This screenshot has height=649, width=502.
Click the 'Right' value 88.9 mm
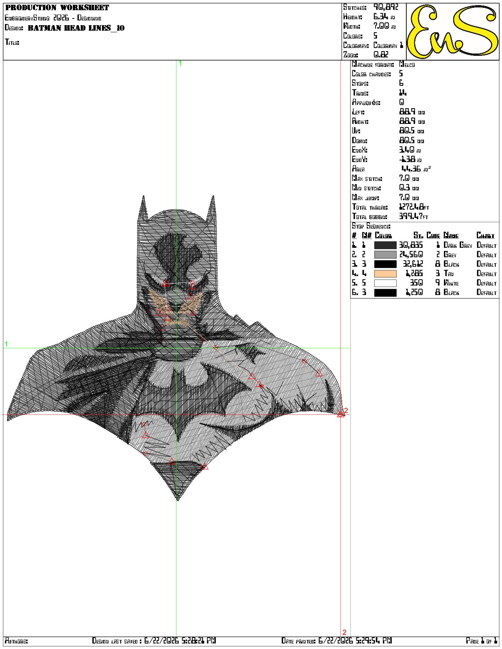(x=412, y=121)
